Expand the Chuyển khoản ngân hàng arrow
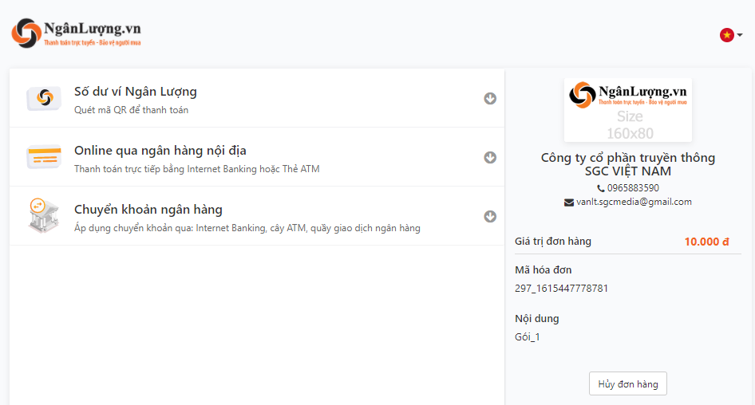755x405 pixels. point(490,216)
